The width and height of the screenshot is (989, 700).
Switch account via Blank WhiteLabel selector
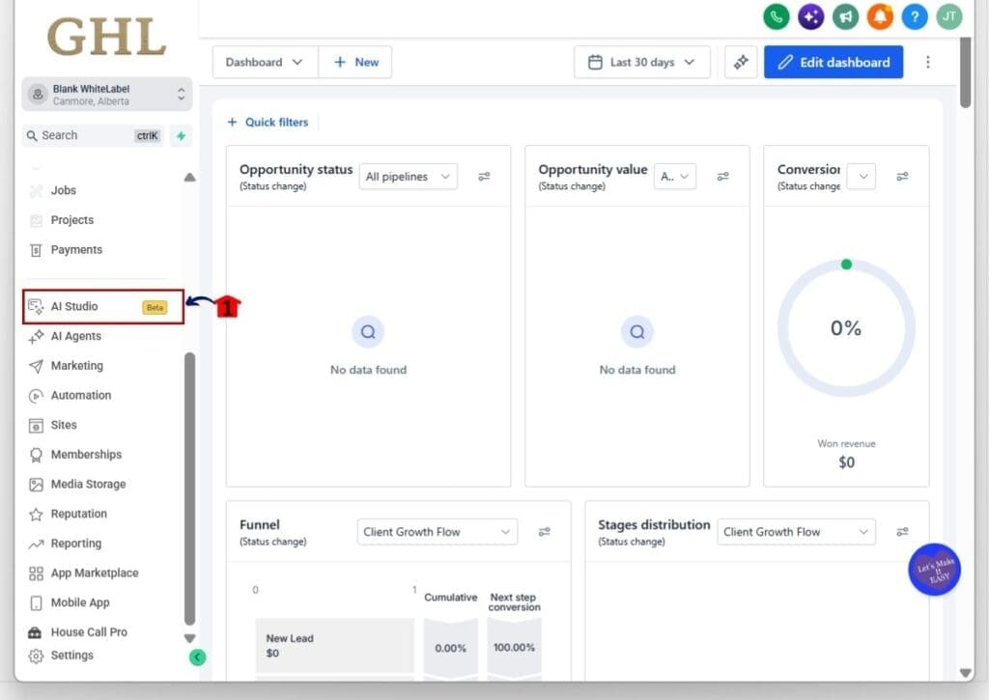point(106,94)
